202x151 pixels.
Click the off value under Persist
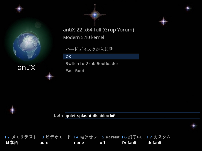click(103, 143)
